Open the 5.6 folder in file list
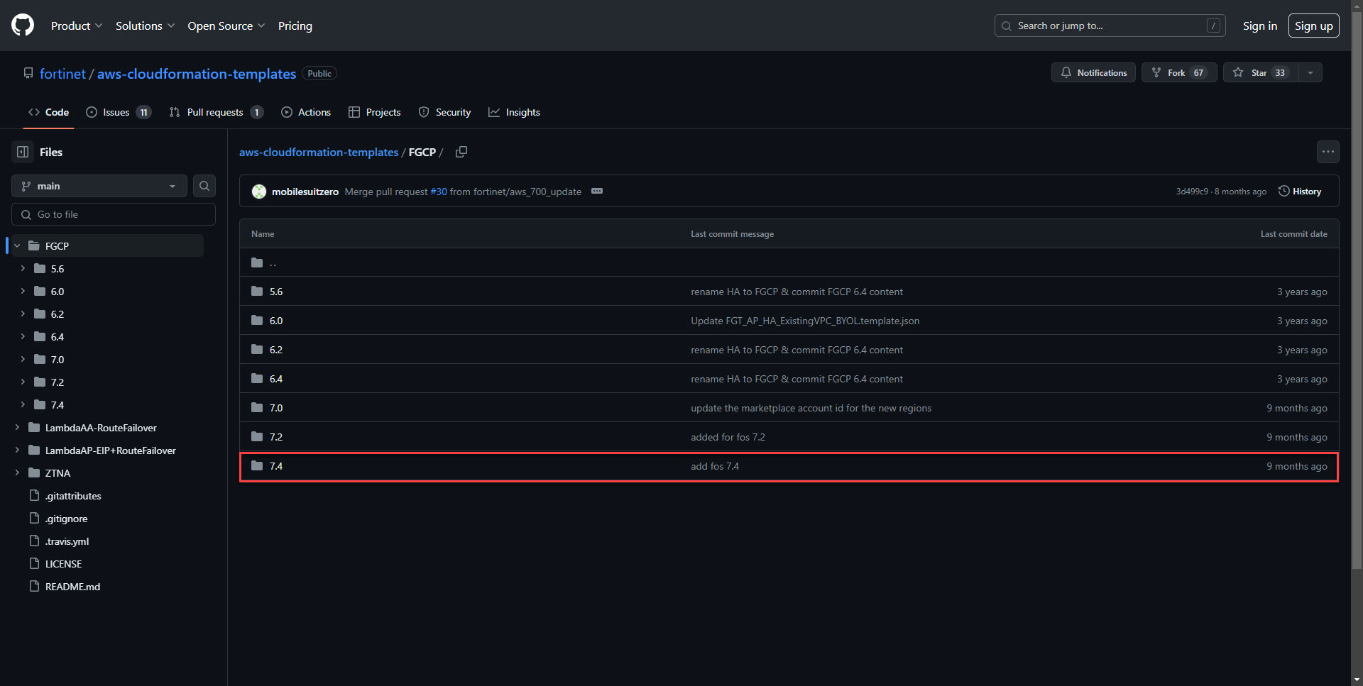1363x686 pixels. pyautogui.click(x=276, y=292)
